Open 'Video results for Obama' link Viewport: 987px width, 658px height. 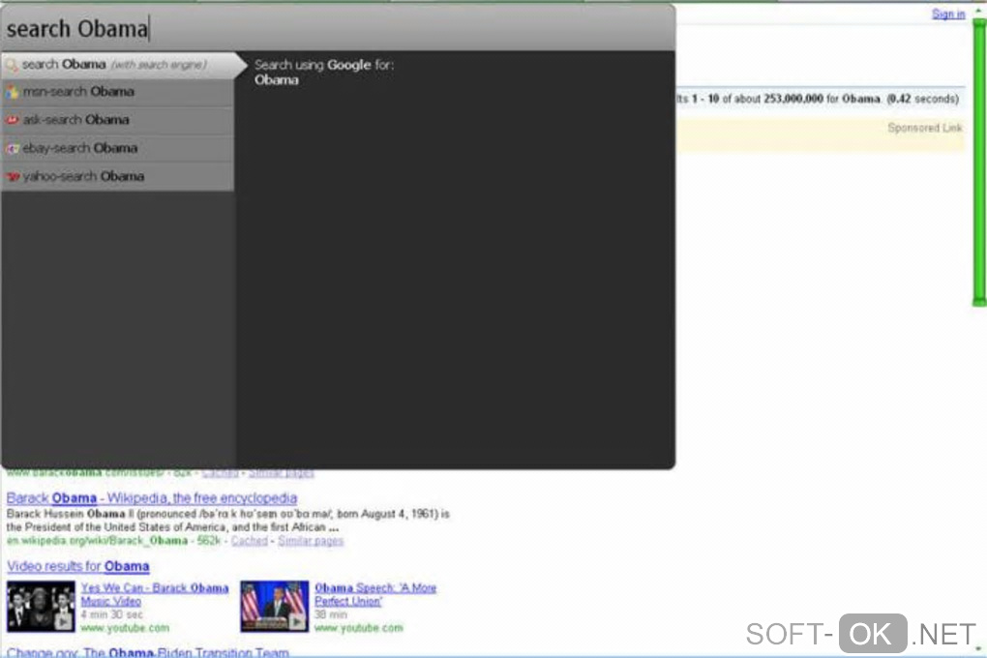pyautogui.click(x=78, y=566)
